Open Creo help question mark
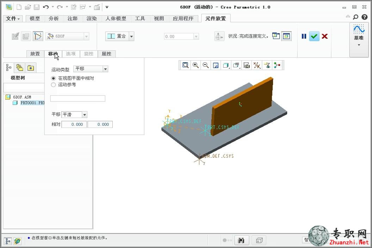Screen dimensions: 372x248 [x=364, y=17]
